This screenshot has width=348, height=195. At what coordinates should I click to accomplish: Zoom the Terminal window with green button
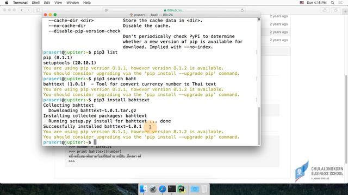click(x=55, y=15)
